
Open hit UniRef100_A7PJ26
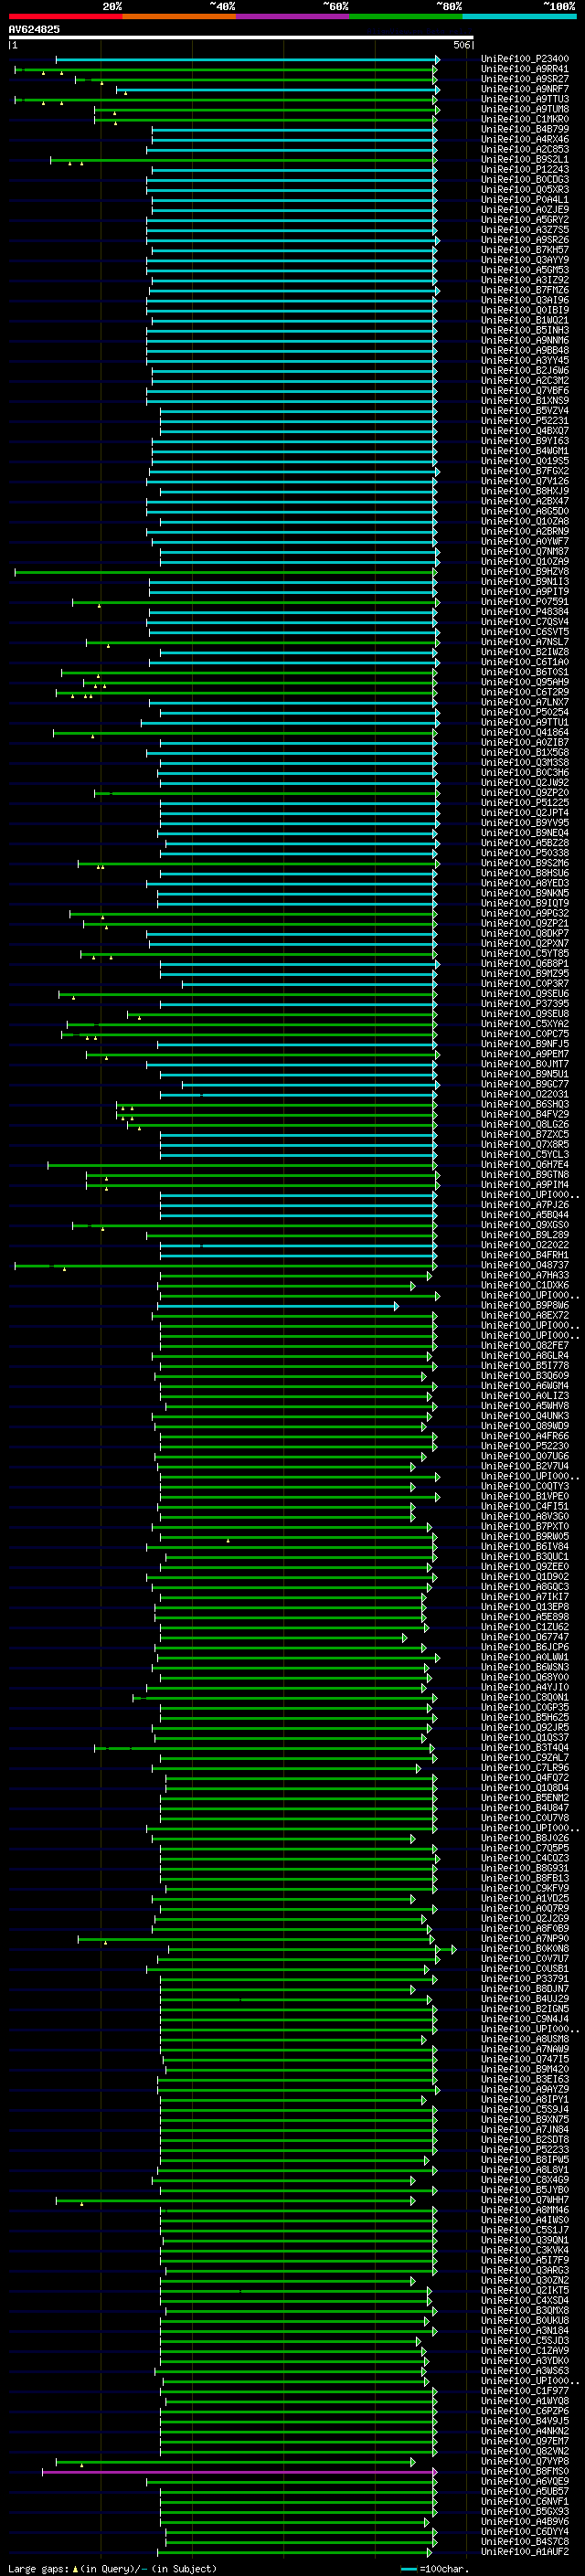[x=525, y=1205]
